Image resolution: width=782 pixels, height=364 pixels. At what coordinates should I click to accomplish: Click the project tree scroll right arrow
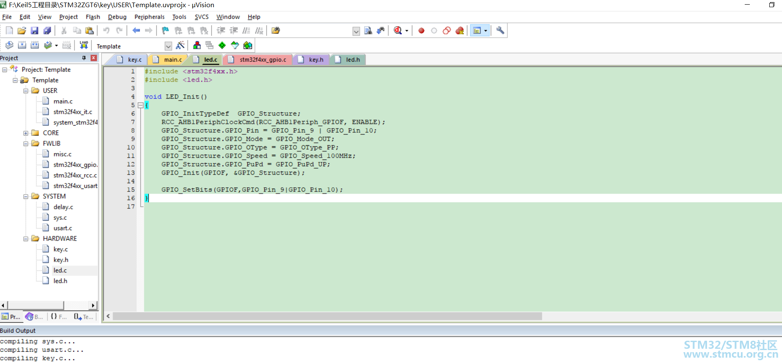pyautogui.click(x=93, y=305)
